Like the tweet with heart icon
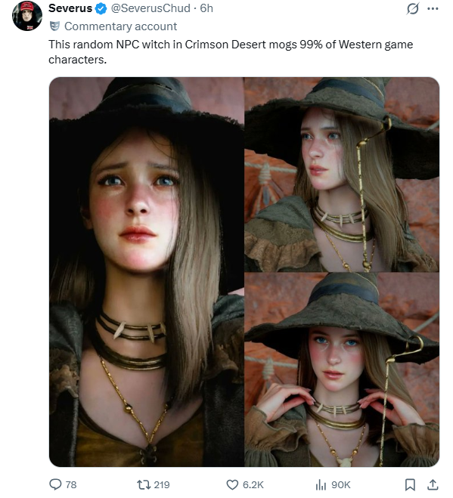The height and width of the screenshot is (498, 453). 232,484
